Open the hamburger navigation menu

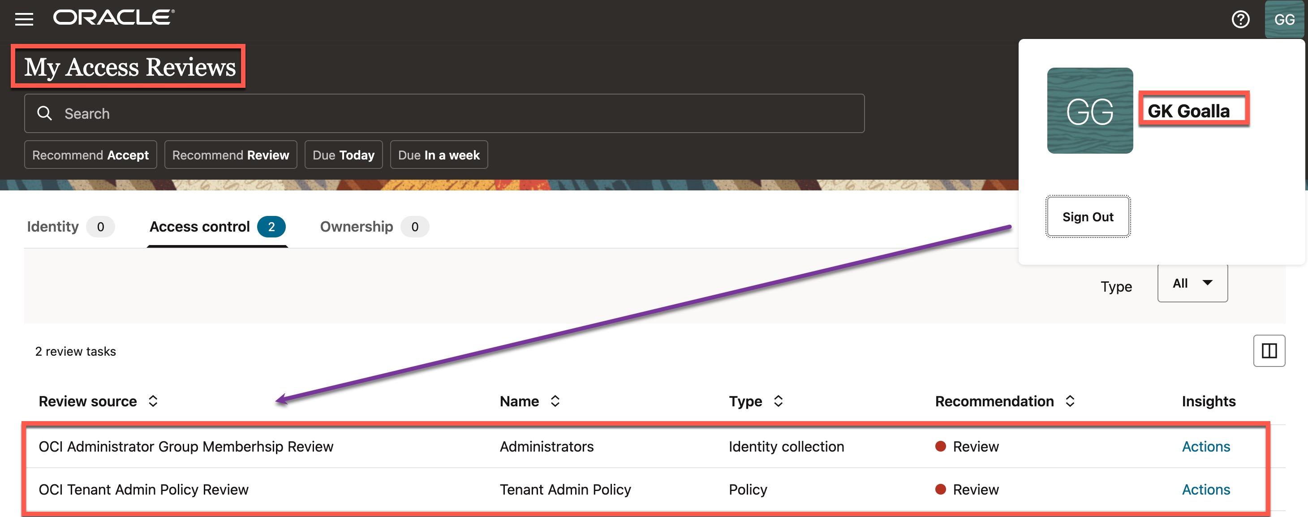coord(24,19)
